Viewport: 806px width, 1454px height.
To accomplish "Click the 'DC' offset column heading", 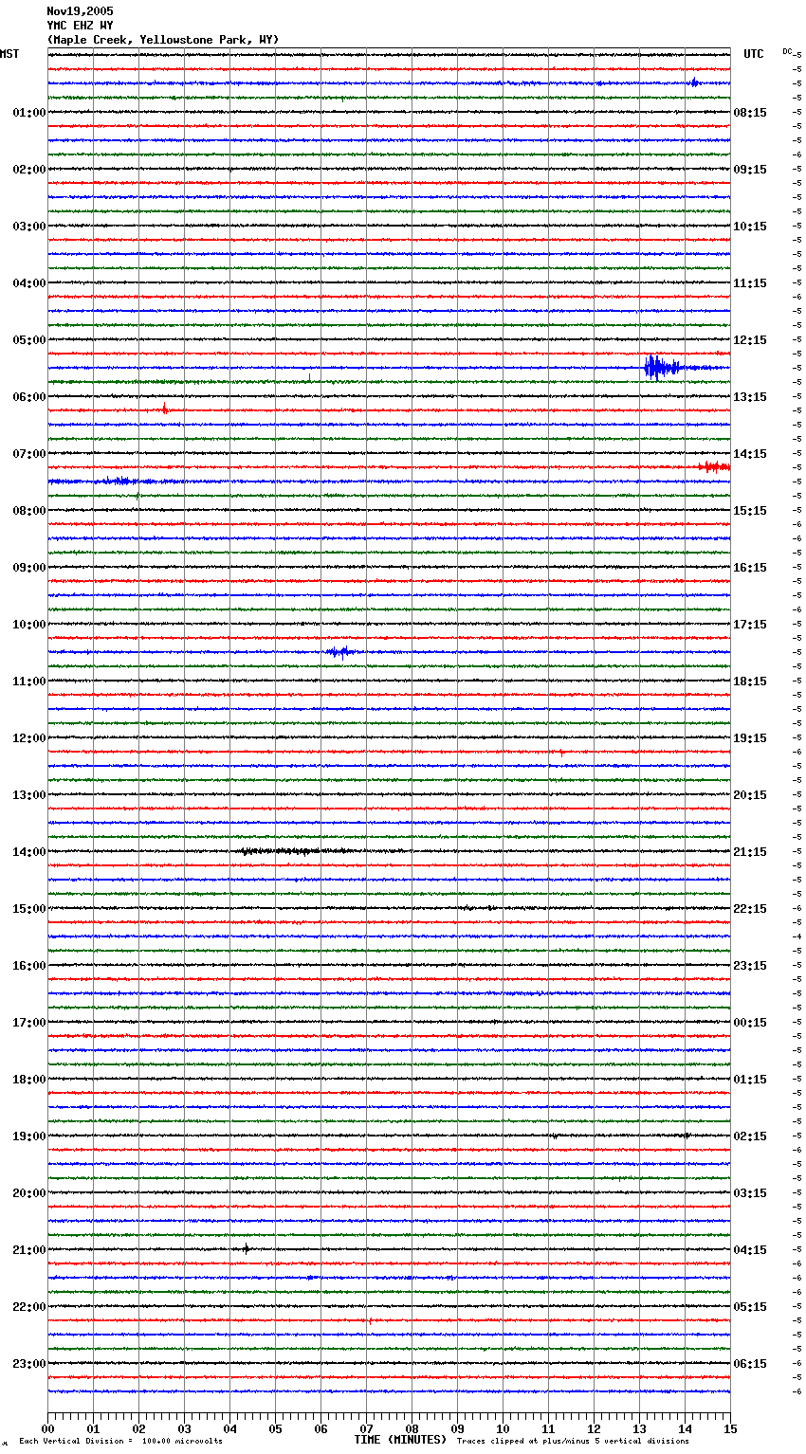I will coord(787,51).
